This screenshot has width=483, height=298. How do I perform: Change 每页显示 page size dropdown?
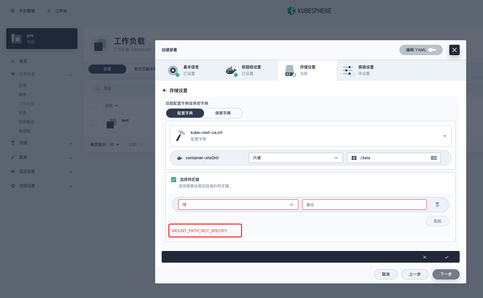[x=114, y=145]
